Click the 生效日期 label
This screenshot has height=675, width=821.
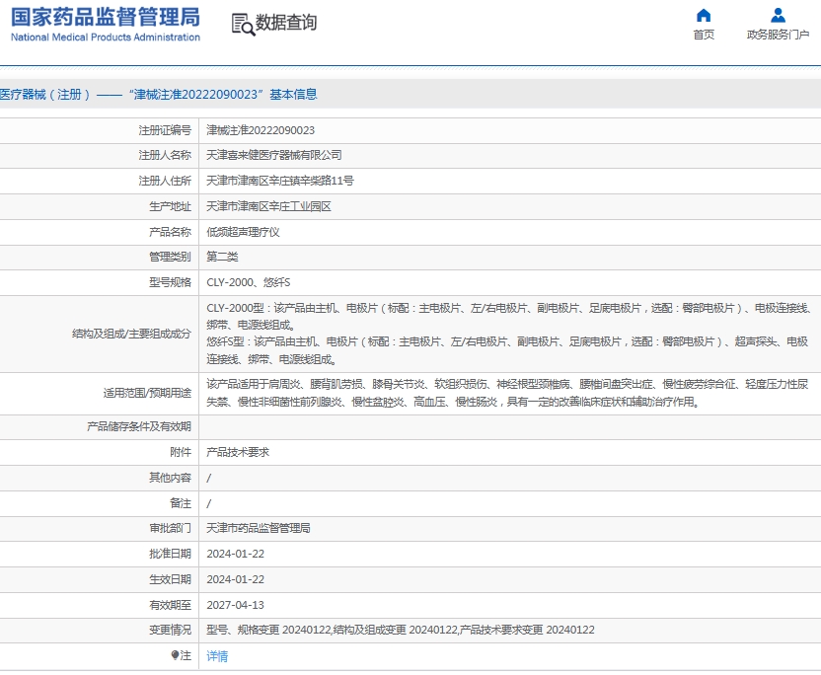(x=170, y=579)
